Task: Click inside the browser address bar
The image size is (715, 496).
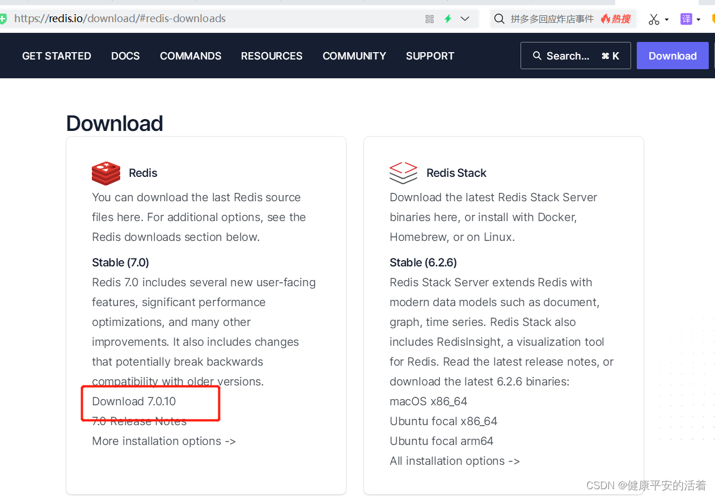Action: (227, 19)
